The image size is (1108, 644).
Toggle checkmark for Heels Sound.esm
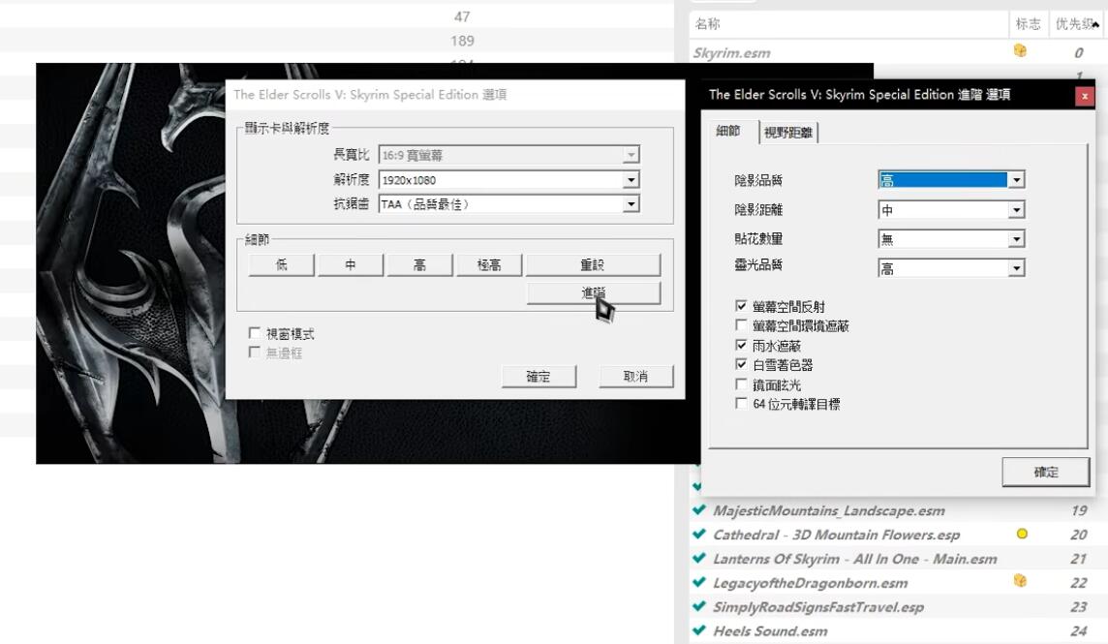pyautogui.click(x=699, y=629)
